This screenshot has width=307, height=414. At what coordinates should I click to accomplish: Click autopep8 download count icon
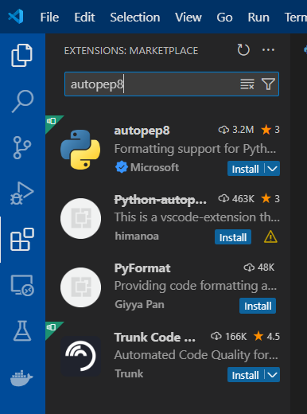[x=223, y=130]
